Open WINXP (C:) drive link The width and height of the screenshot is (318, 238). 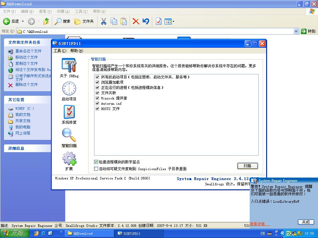[x=25, y=108]
